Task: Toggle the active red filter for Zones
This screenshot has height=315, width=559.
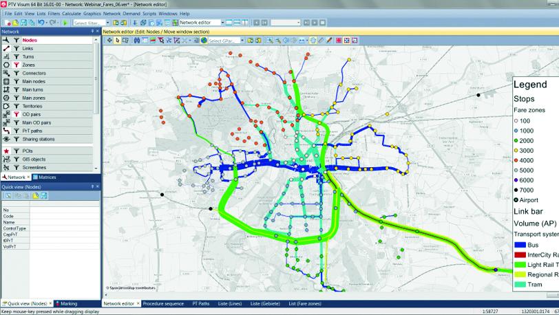Action: tap(16, 65)
